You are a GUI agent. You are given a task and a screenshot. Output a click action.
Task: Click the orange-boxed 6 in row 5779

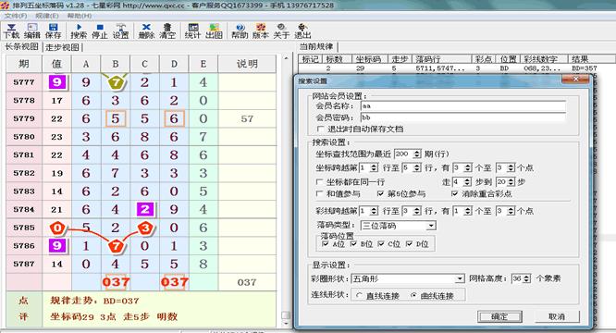174,118
